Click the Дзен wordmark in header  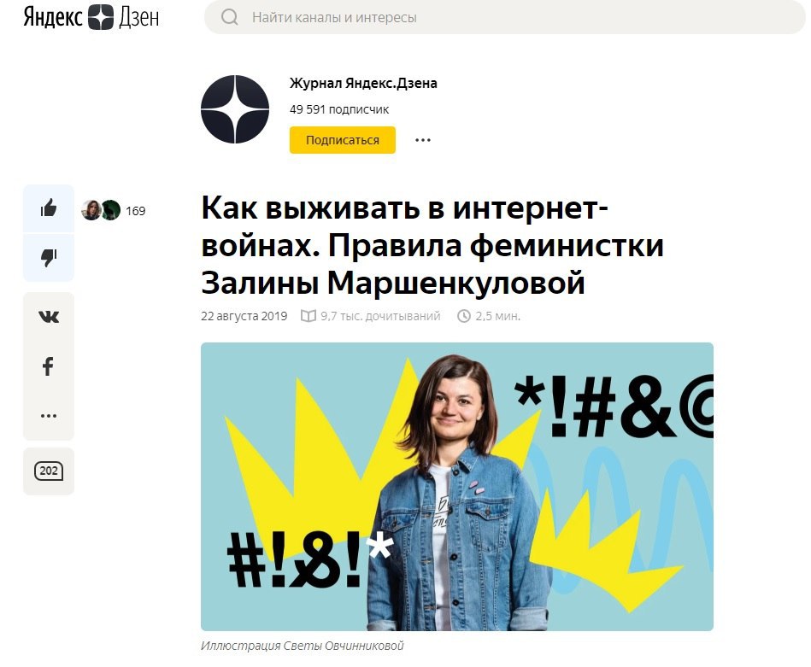click(x=138, y=18)
